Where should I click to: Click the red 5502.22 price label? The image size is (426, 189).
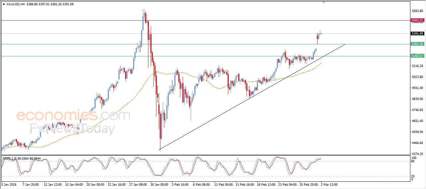coord(418,20)
